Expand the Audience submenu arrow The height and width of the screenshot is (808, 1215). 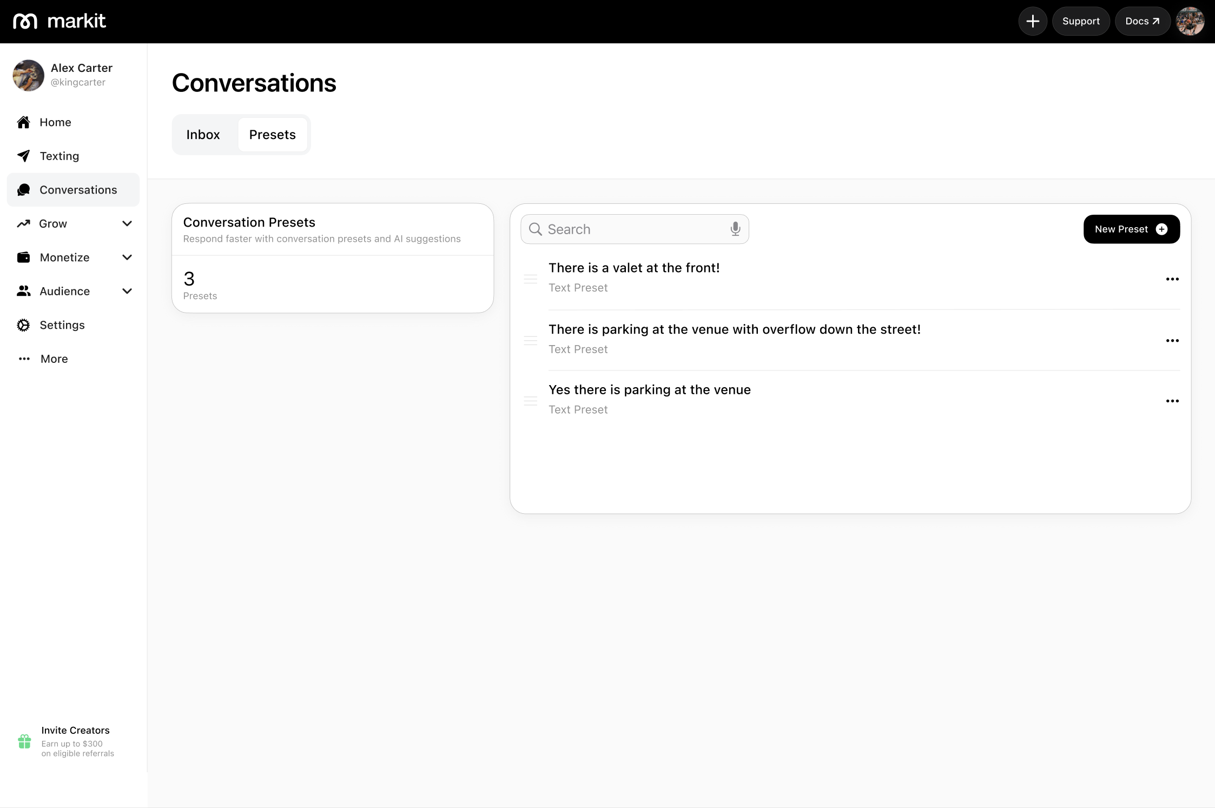pos(127,292)
